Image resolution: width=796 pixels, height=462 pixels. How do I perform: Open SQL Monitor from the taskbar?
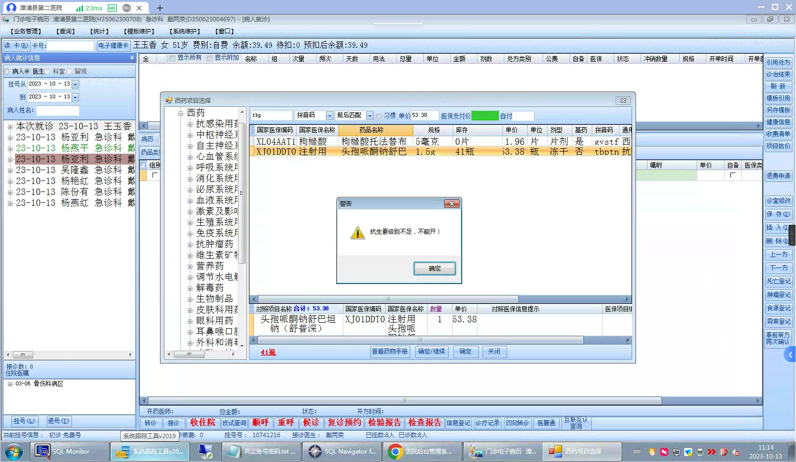71,452
